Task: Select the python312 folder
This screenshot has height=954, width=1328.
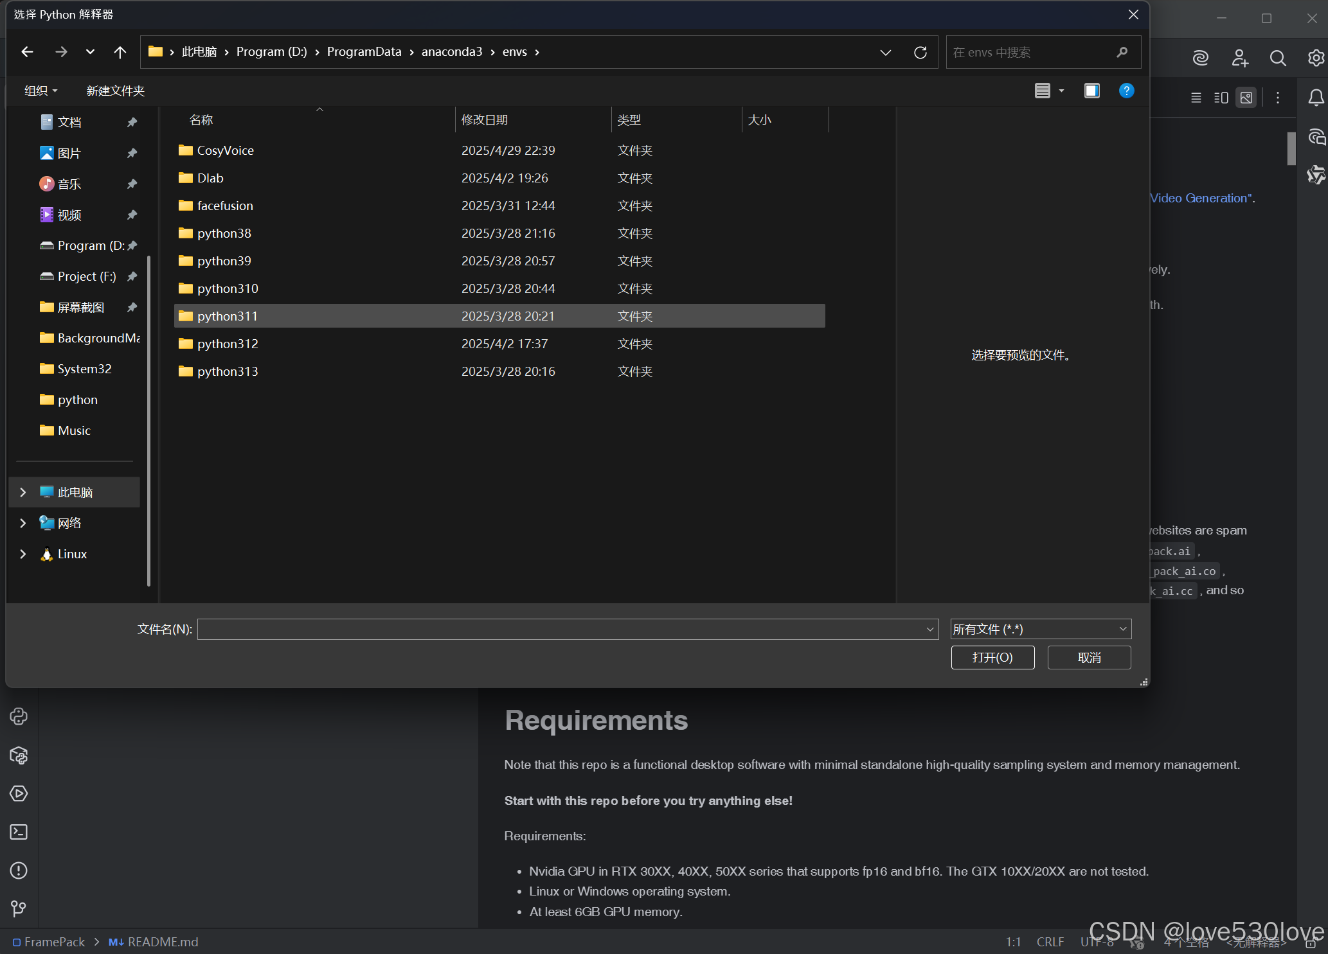Action: pyautogui.click(x=228, y=344)
